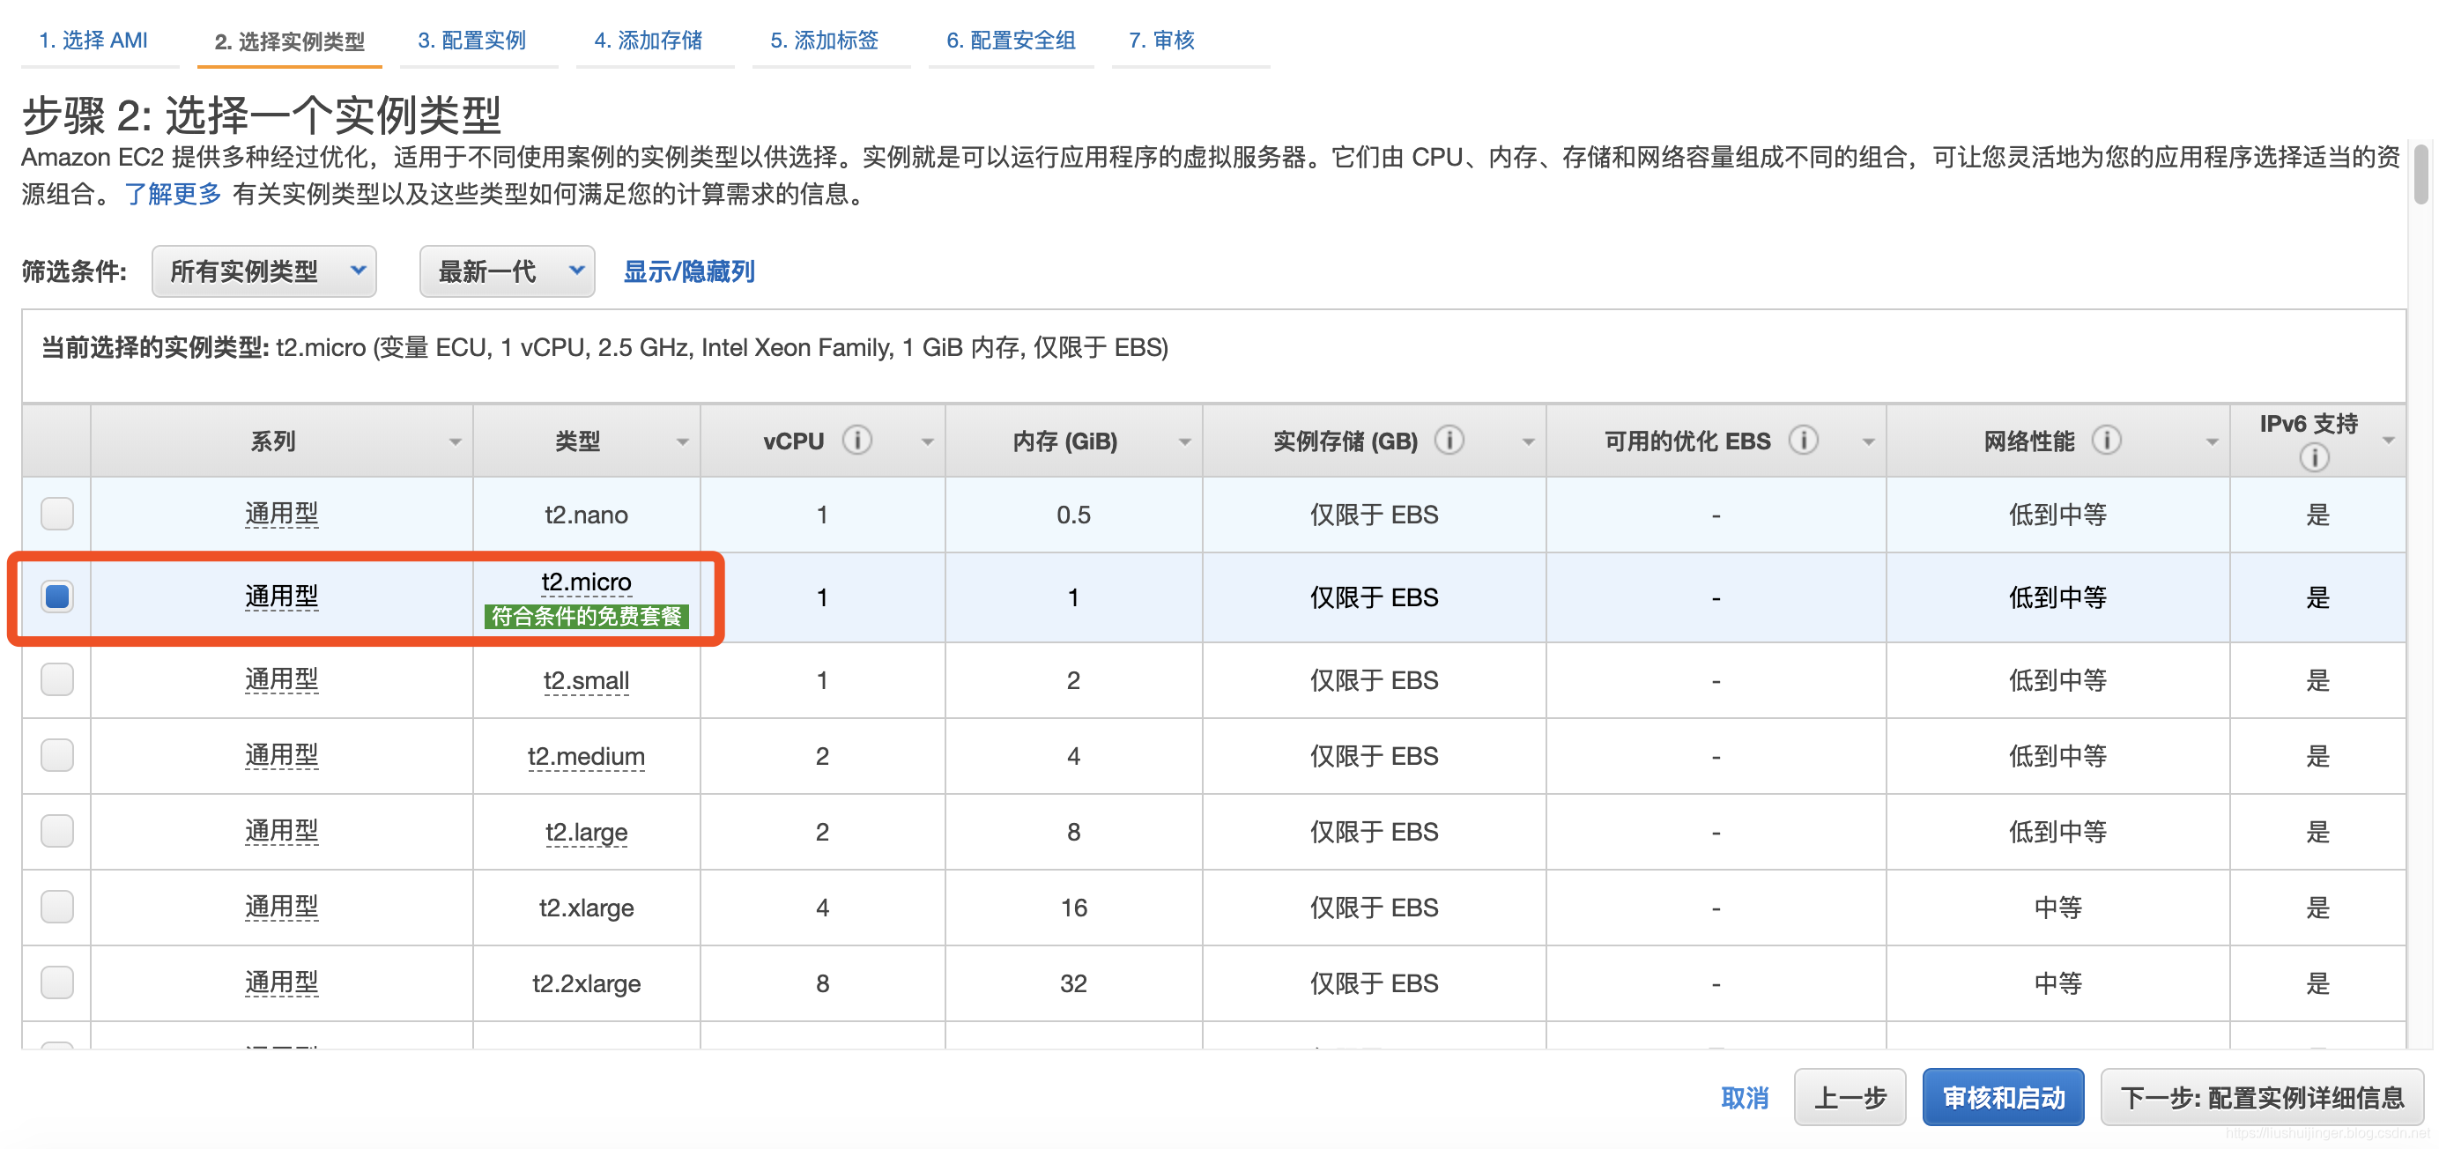Open the 可用的优化 EBS column sort arrow
Viewport: 2439px width, 1149px height.
(1868, 442)
